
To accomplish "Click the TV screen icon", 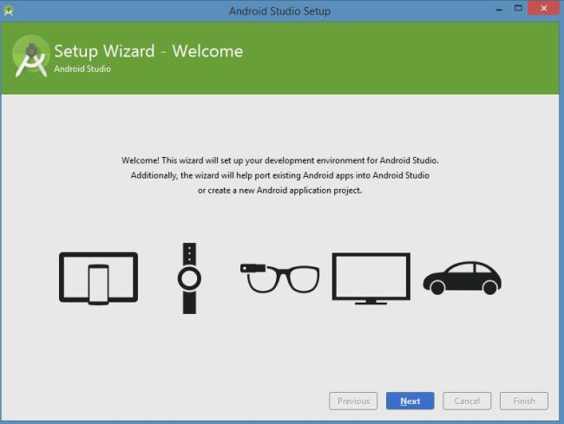I will [x=371, y=279].
